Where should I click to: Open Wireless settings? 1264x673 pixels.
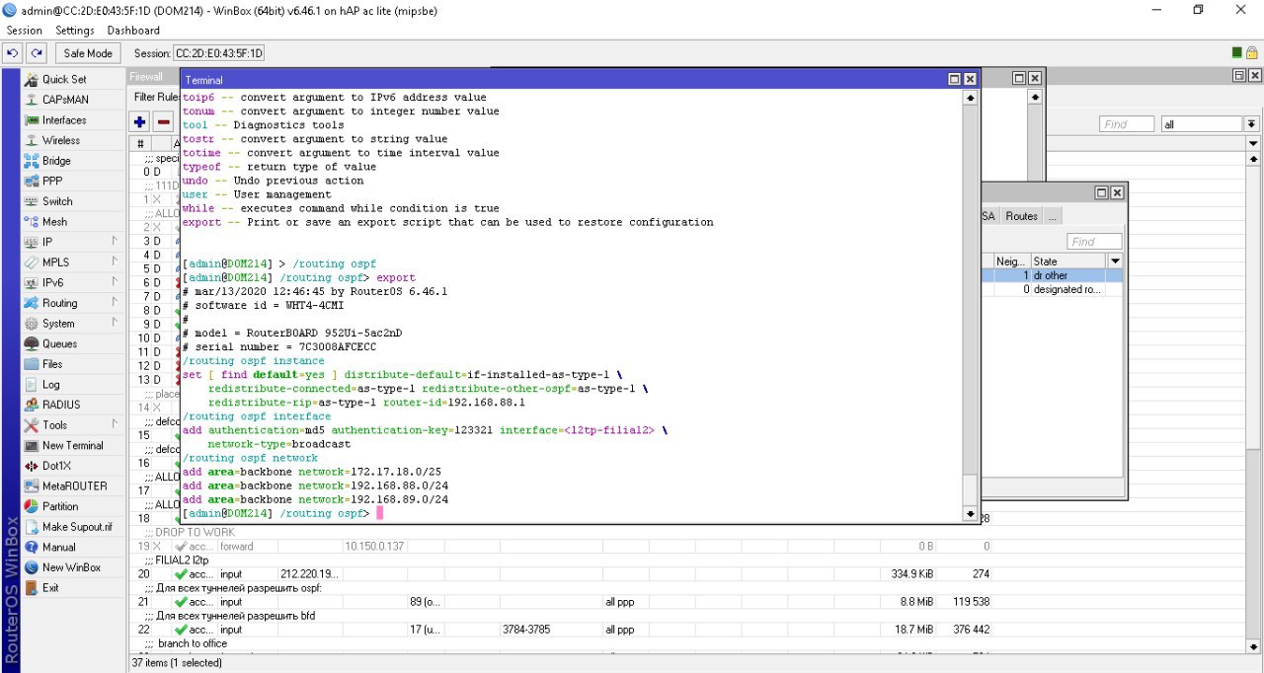61,140
